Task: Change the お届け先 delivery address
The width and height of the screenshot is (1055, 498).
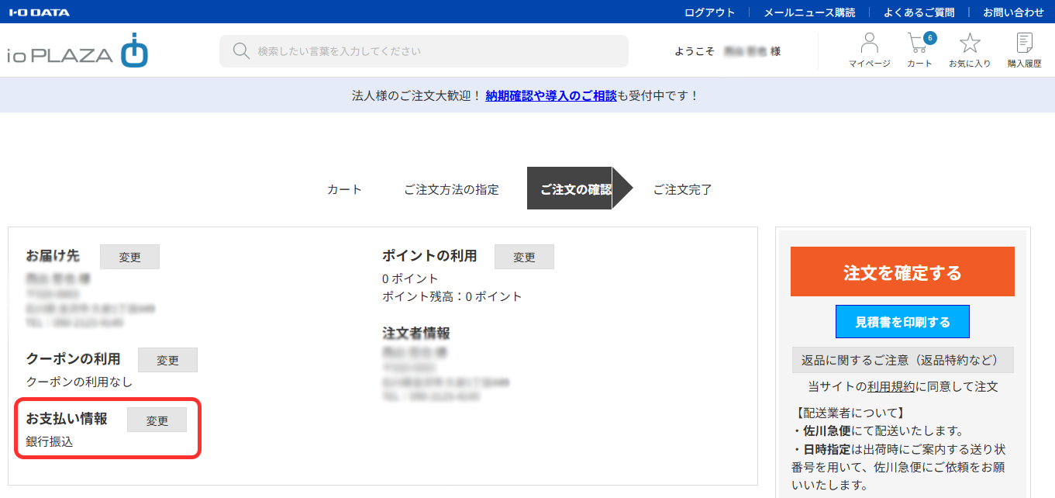Action: 129,257
